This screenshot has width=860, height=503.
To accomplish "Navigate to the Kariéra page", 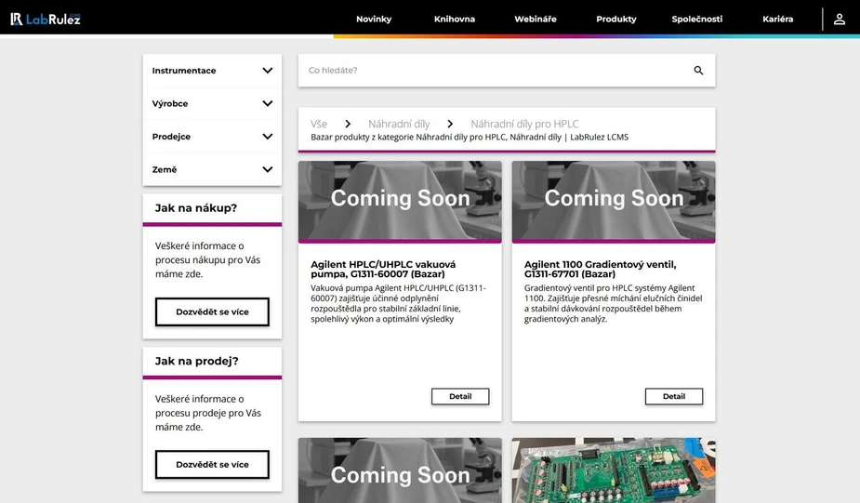I will tap(777, 19).
